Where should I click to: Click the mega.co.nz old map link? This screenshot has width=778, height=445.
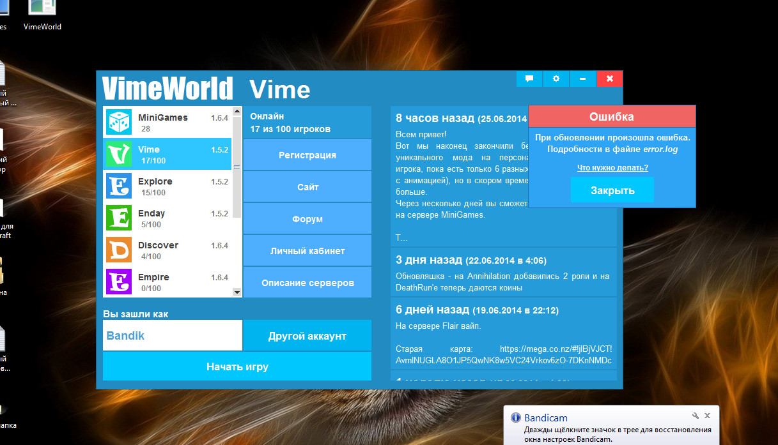(x=504, y=354)
